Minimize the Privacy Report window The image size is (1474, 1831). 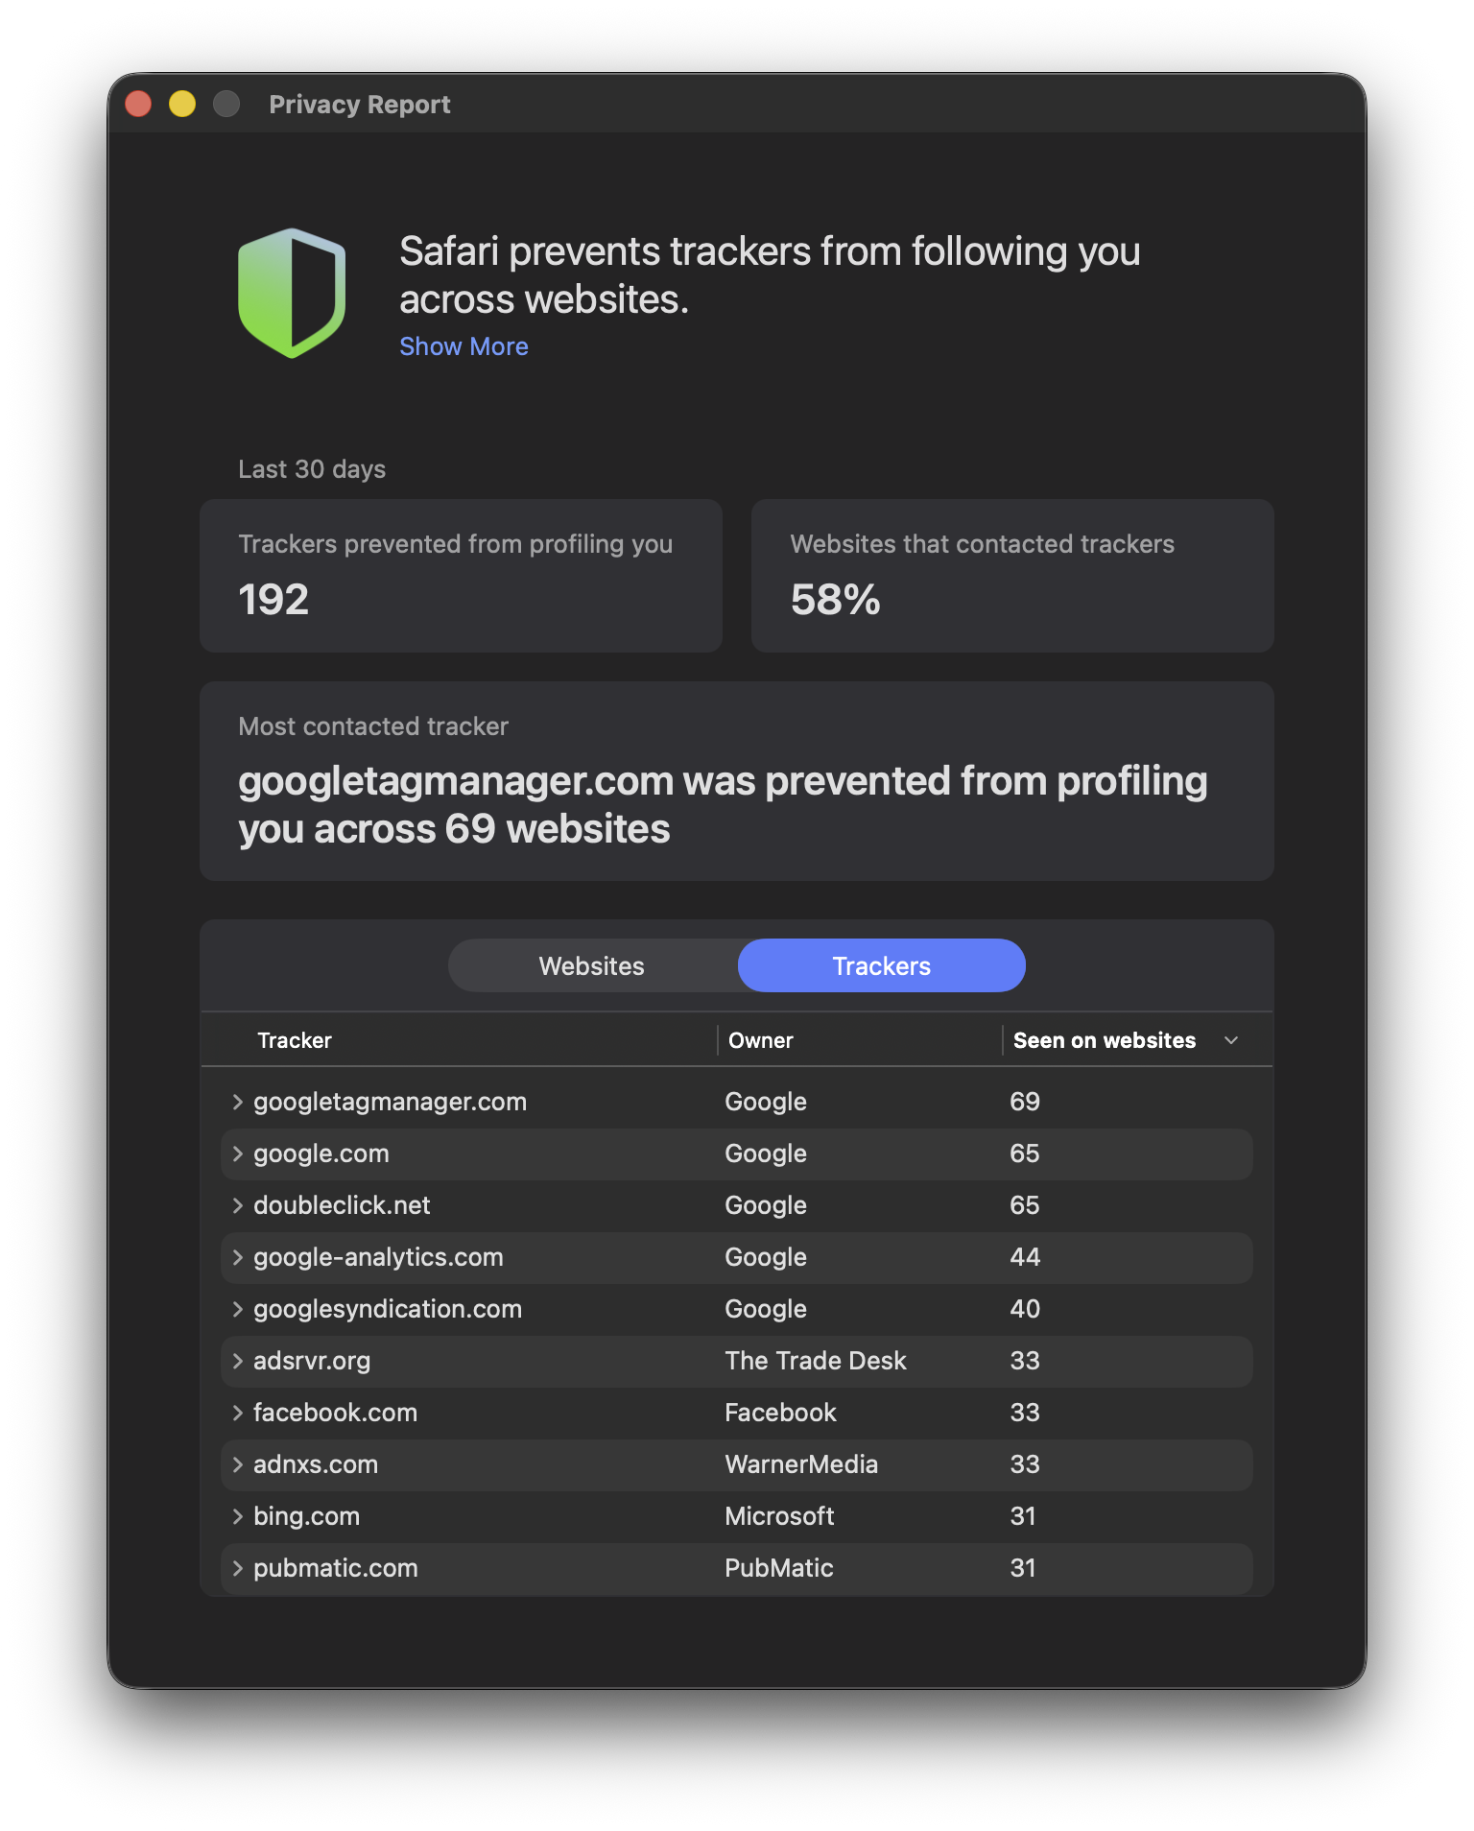pyautogui.click(x=182, y=104)
